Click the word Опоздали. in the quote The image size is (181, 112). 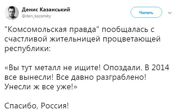click(122, 67)
